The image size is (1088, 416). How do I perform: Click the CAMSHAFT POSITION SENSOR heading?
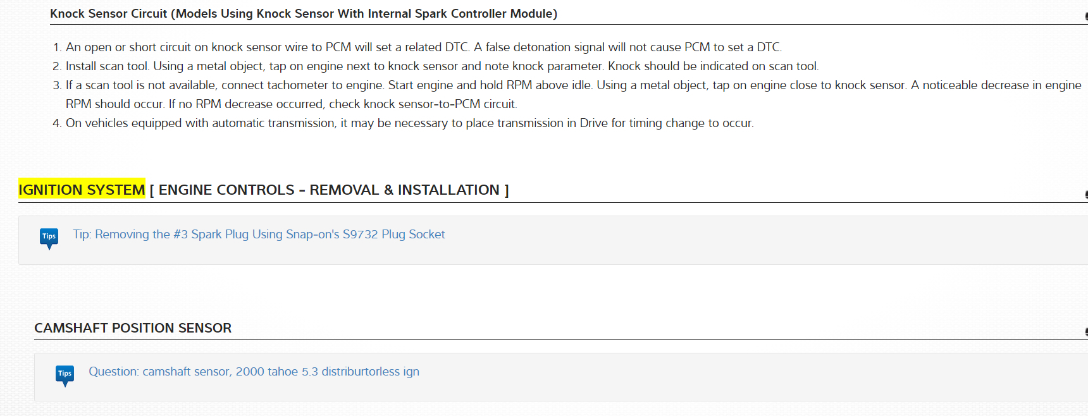(x=133, y=328)
